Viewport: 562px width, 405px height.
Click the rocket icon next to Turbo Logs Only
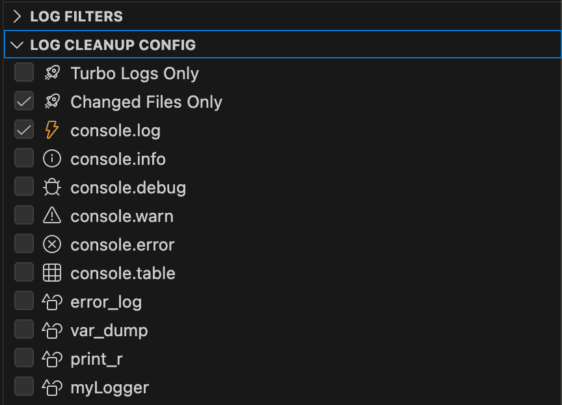click(52, 73)
